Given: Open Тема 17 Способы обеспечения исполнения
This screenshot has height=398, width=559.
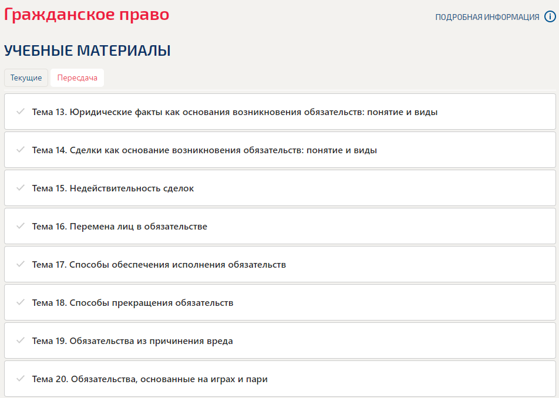Looking at the screenshot, I should [x=159, y=264].
